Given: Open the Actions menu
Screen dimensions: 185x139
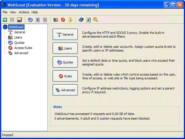Looking at the screenshot, I should [x=24, y=12].
